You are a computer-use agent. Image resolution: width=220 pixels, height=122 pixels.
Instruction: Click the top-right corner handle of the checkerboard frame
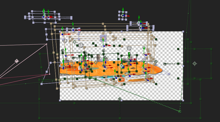coord(183,32)
